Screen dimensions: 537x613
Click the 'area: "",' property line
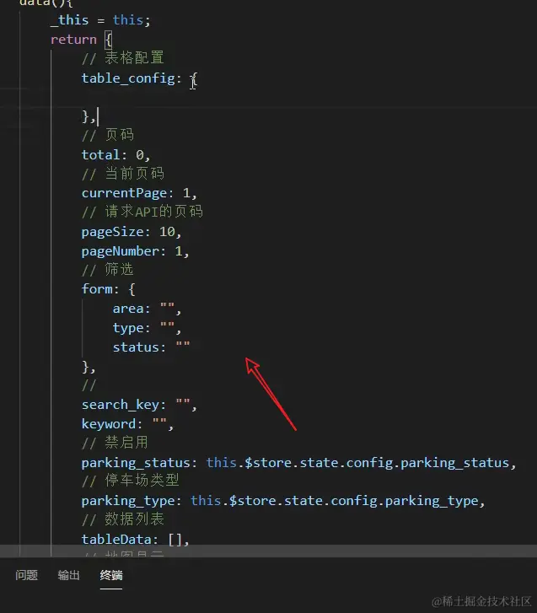(x=147, y=309)
